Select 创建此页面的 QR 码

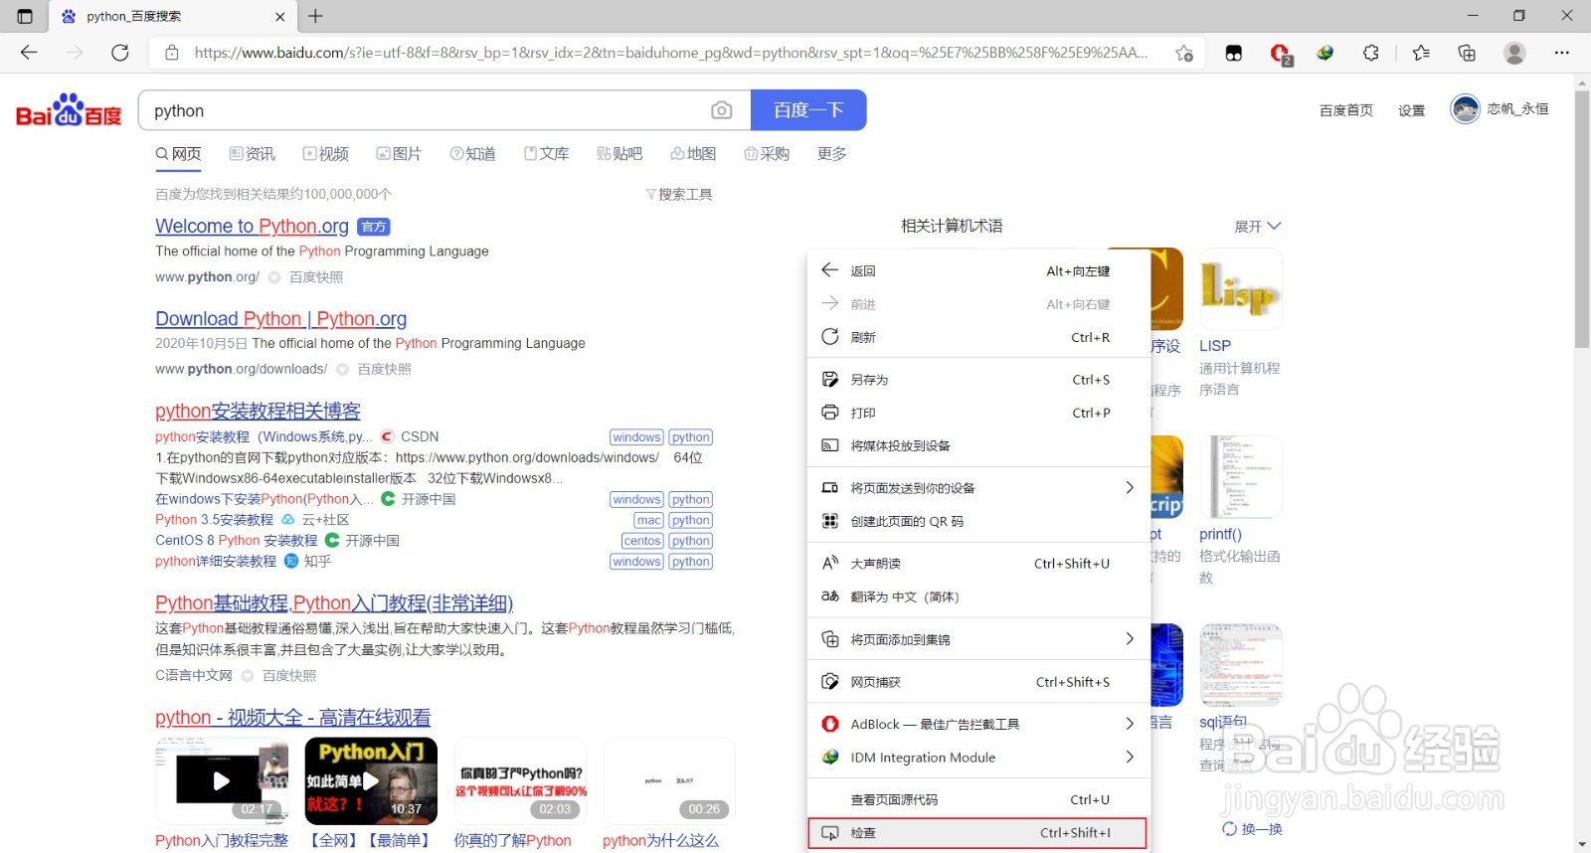tap(978, 521)
